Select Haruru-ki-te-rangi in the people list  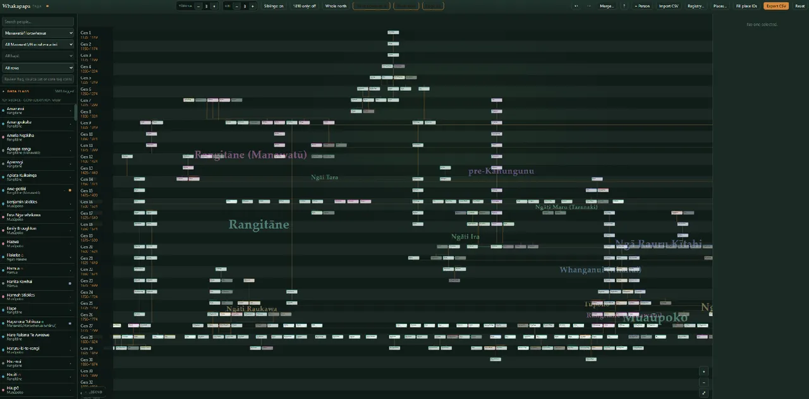[37, 349]
